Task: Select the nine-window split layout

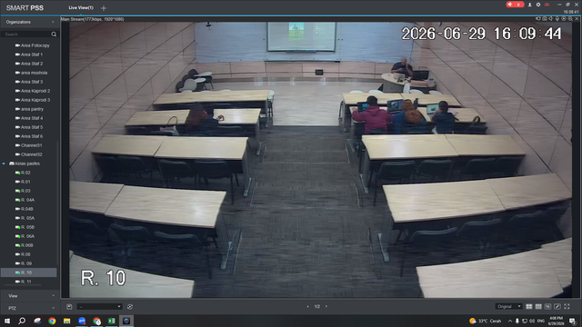Action: pyautogui.click(x=538, y=306)
